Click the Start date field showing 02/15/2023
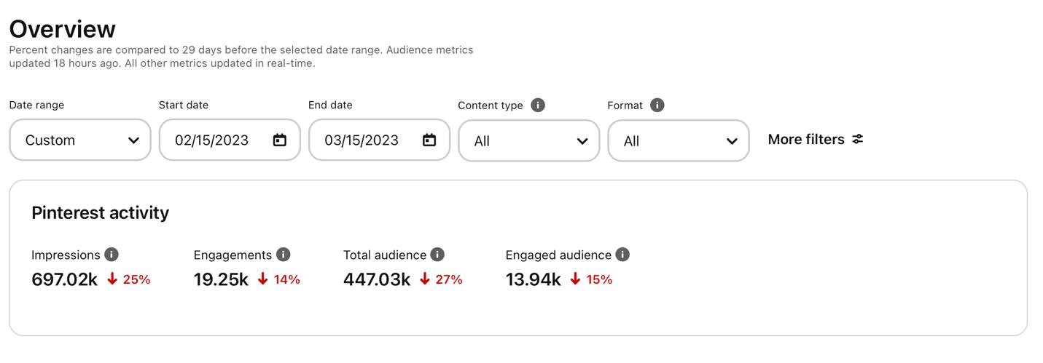Image resolution: width=1043 pixels, height=363 pixels. point(212,140)
